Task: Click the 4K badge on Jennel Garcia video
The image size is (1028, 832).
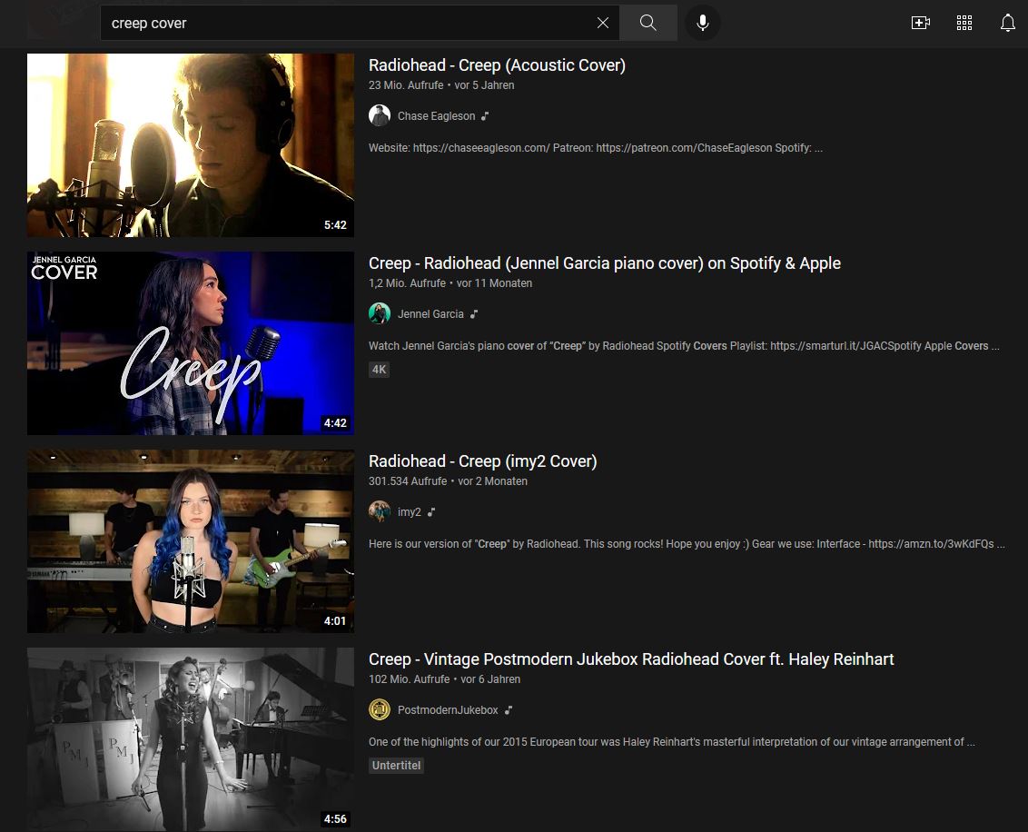Action: click(x=379, y=369)
